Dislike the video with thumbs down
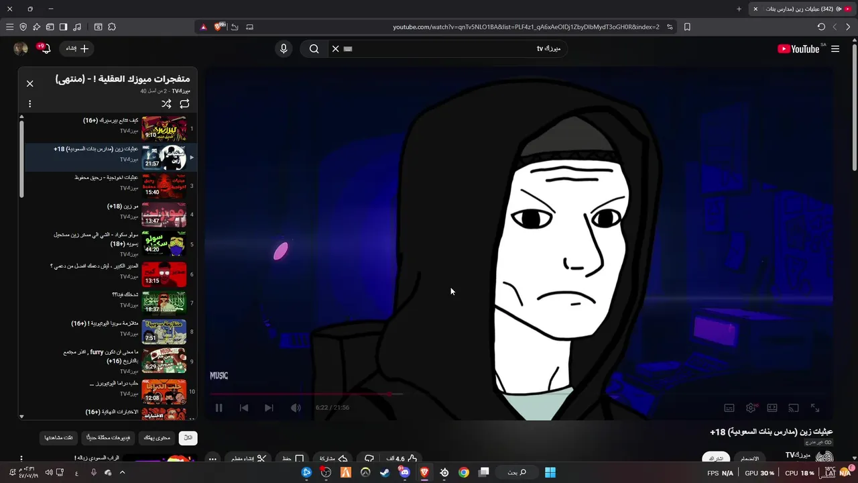Image resolution: width=858 pixels, height=483 pixels. (369, 459)
